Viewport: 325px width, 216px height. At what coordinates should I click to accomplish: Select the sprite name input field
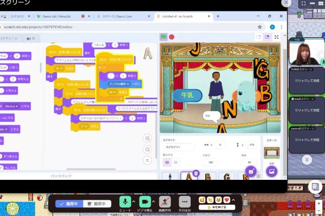(x=179, y=147)
